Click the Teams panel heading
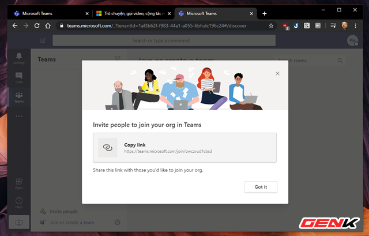Screen dimensions: 369x236 click(47, 59)
